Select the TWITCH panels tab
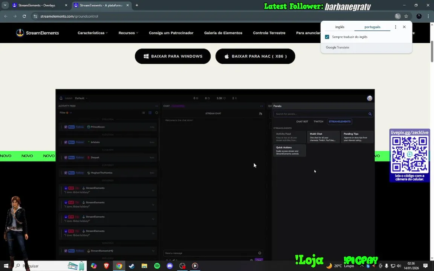Viewport: 434px width, 271px height. coord(318,122)
